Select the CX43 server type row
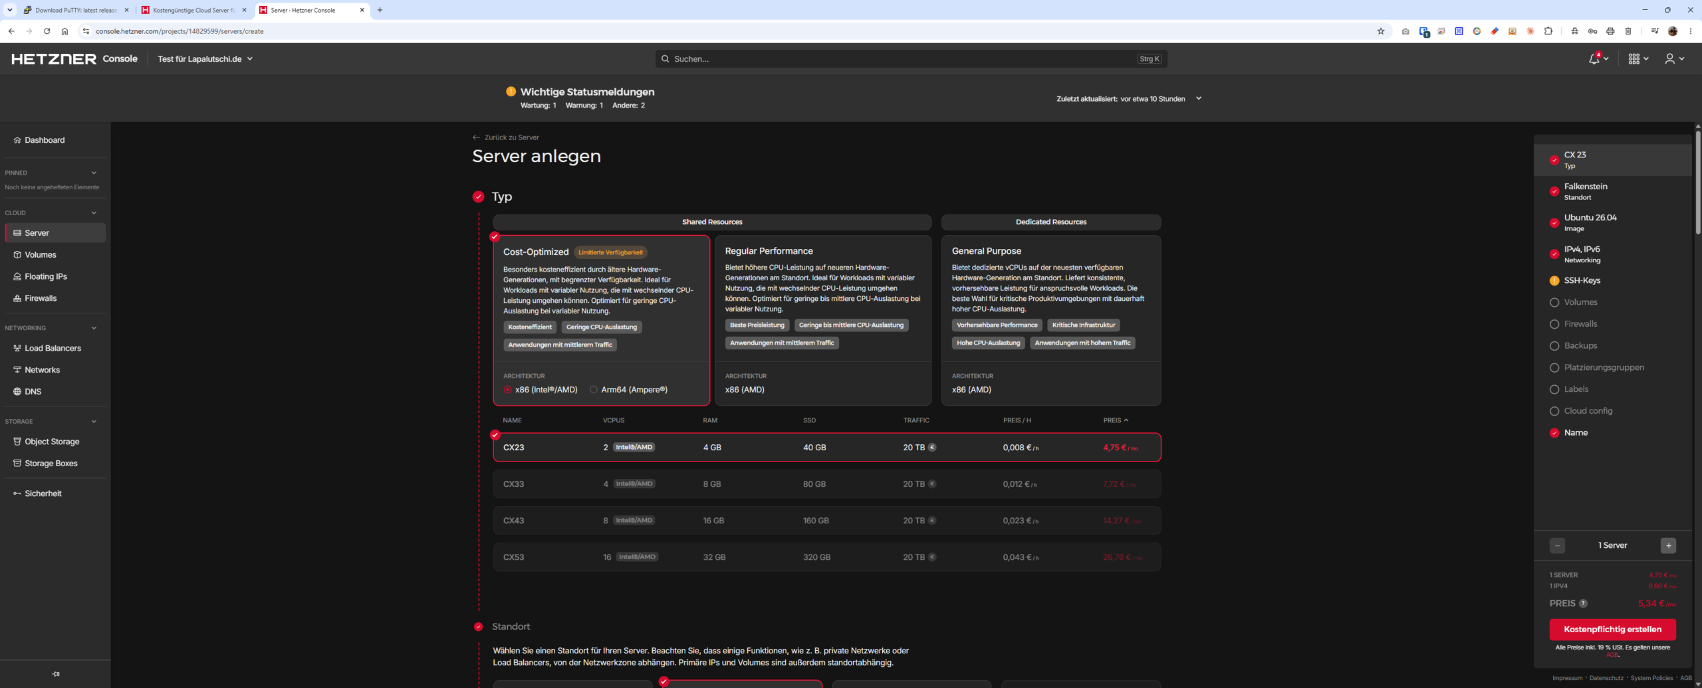Screen dimensions: 1702x688 tap(827, 521)
